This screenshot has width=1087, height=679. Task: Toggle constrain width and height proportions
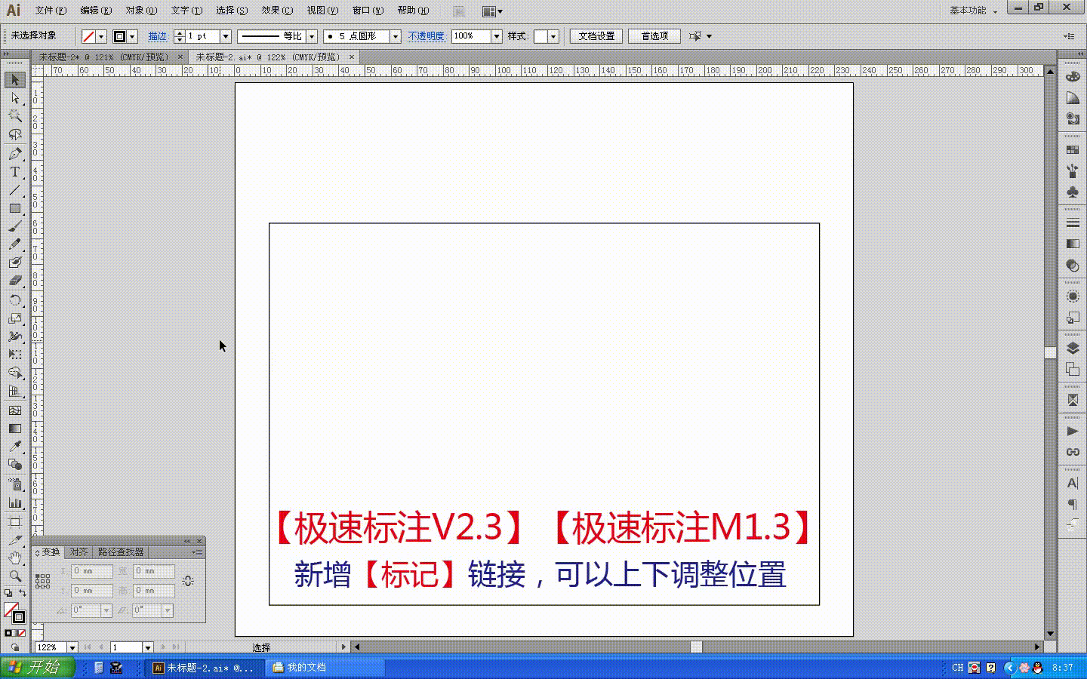[188, 581]
